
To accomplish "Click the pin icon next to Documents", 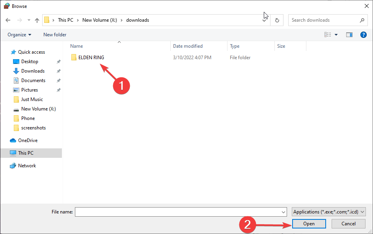I will (58, 81).
